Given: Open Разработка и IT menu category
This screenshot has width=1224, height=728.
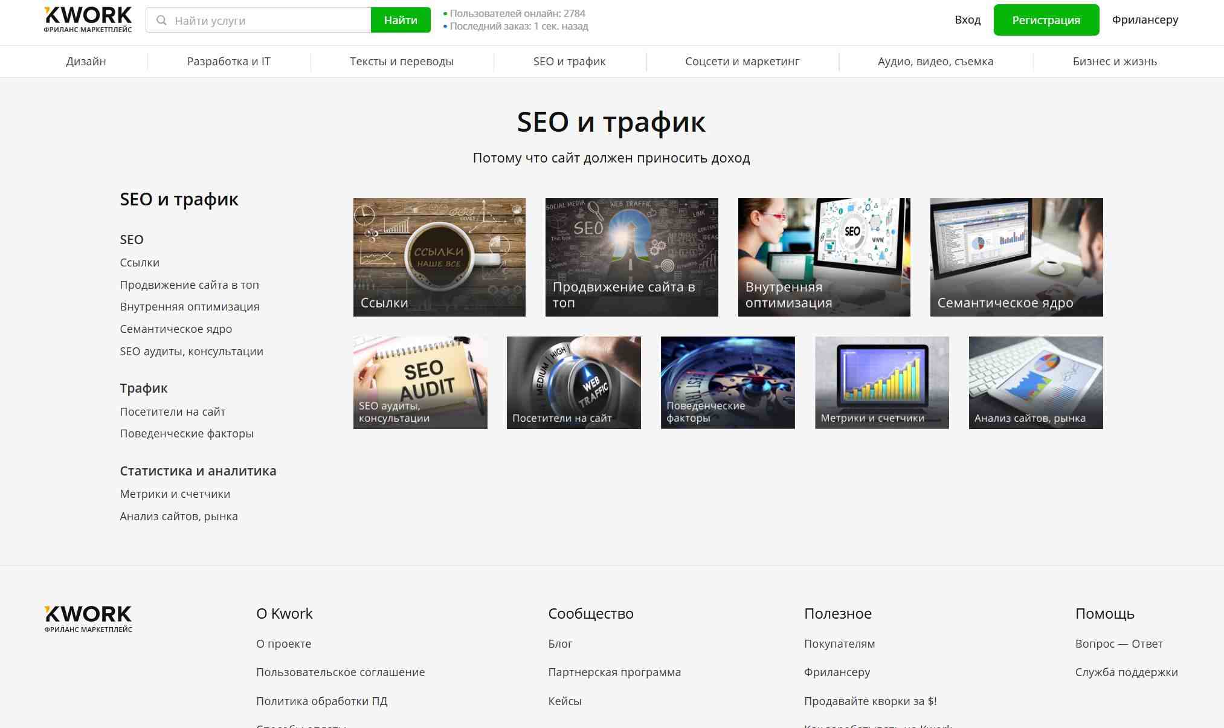Looking at the screenshot, I should click(x=228, y=62).
